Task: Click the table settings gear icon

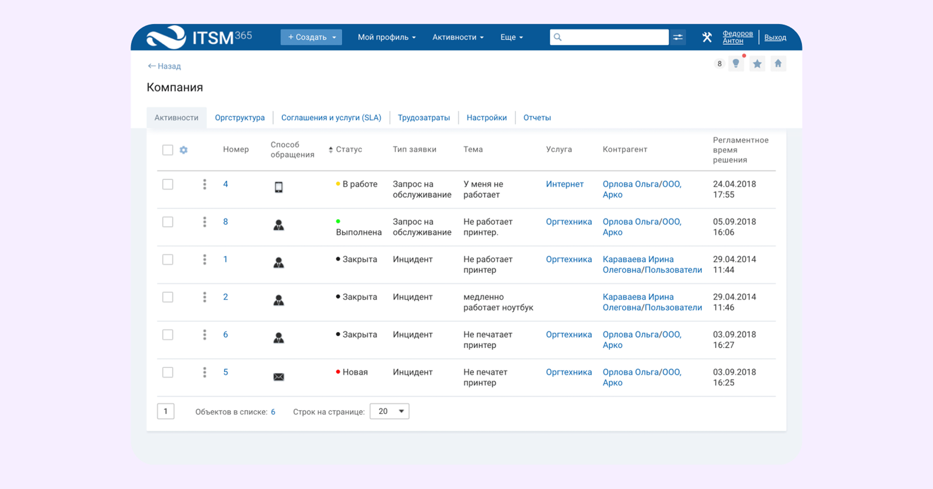Action: pyautogui.click(x=184, y=150)
